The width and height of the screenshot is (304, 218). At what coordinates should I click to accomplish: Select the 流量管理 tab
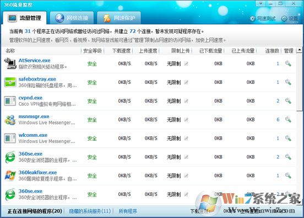25,18
